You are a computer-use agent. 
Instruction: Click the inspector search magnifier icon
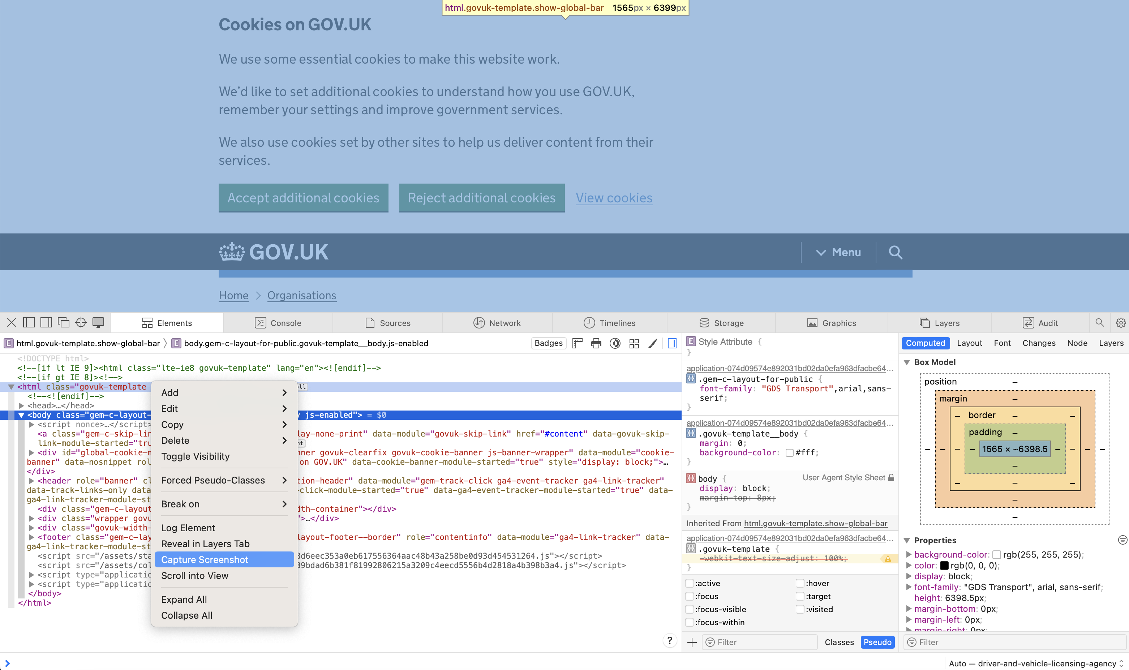click(1099, 322)
